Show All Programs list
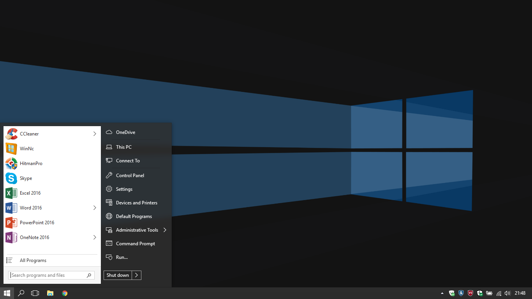Image resolution: width=532 pixels, height=299 pixels. (33, 260)
